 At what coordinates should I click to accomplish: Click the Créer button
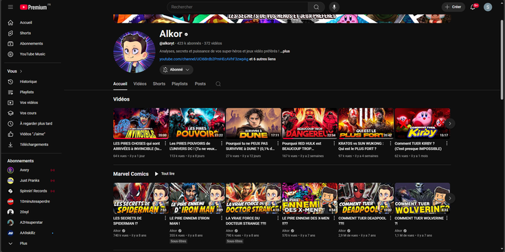click(x=453, y=7)
